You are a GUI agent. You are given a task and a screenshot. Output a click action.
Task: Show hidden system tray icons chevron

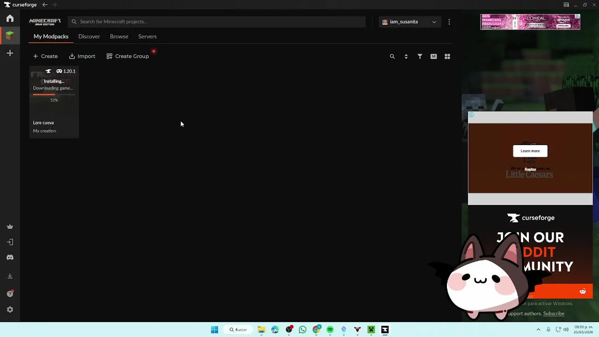point(538,330)
